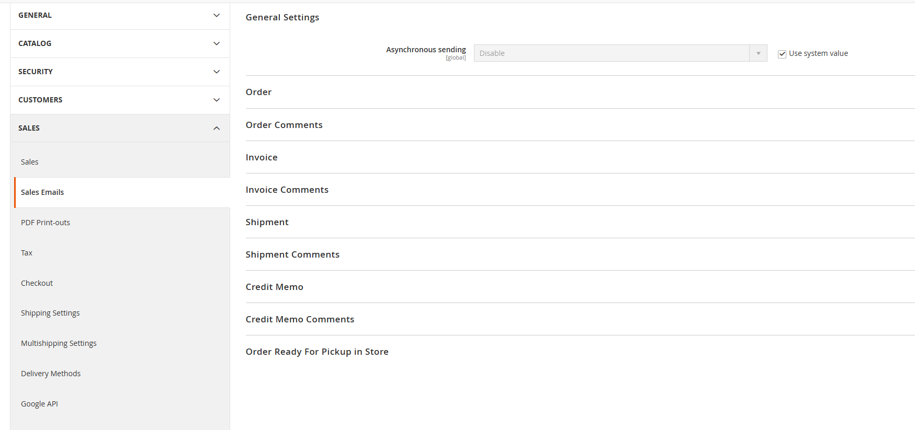The width and height of the screenshot is (915, 430).
Task: Expand Order Ready For Pickup in Store
Action: click(x=317, y=352)
